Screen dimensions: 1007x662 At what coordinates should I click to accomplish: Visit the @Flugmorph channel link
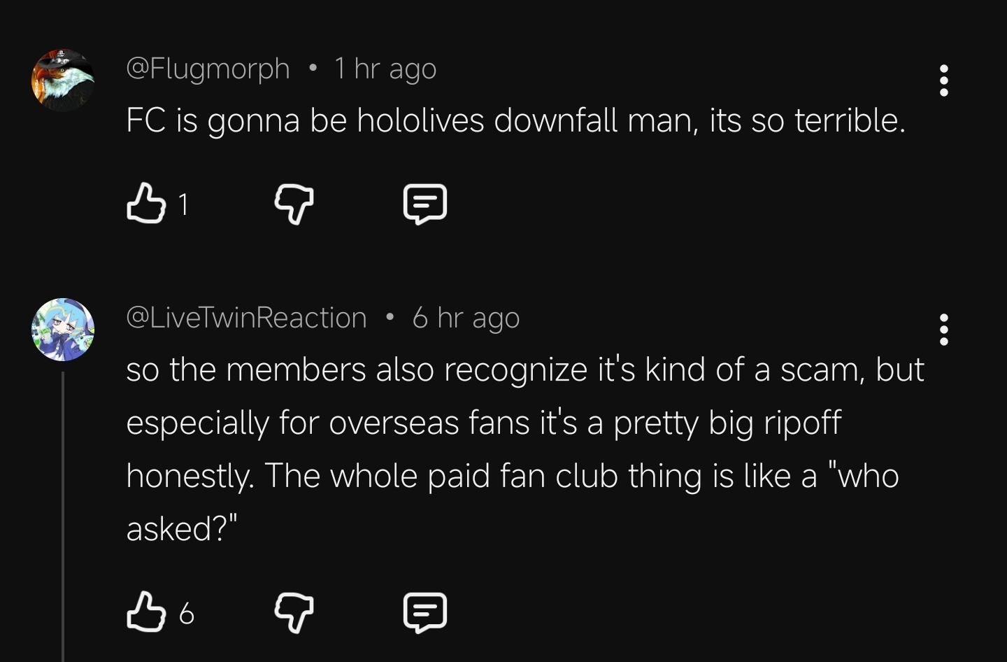pyautogui.click(x=208, y=69)
